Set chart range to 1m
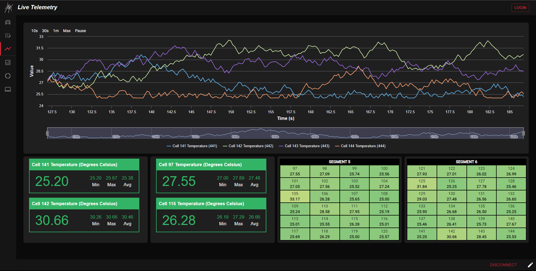Image resolution: width=536 pixels, height=271 pixels. (x=56, y=31)
